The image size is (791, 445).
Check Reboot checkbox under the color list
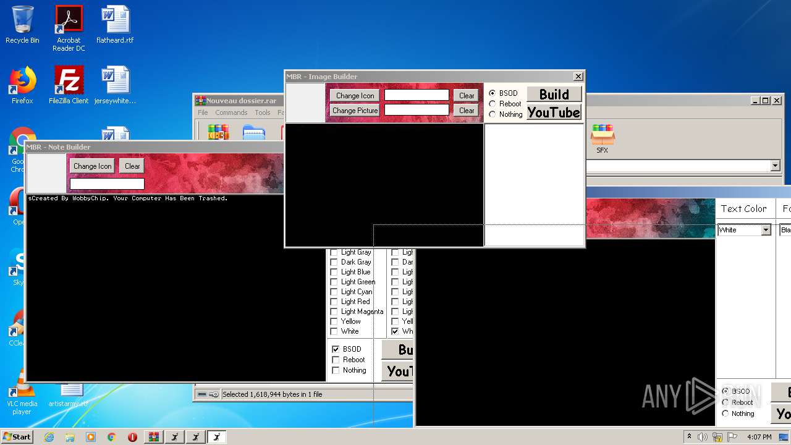tap(336, 360)
